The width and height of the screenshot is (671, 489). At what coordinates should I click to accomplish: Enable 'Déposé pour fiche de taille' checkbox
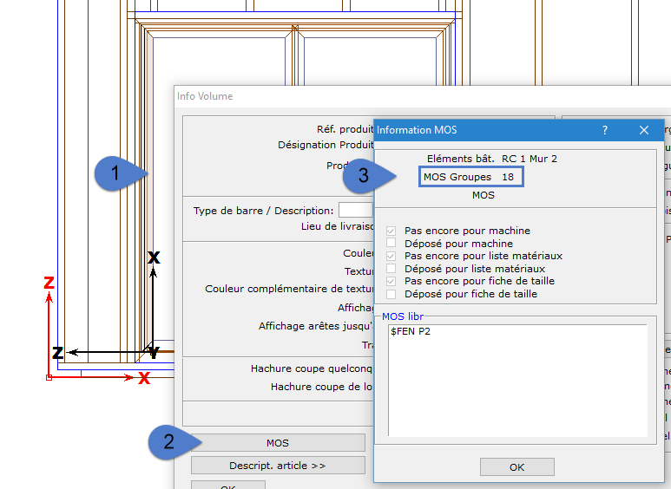[x=392, y=294]
